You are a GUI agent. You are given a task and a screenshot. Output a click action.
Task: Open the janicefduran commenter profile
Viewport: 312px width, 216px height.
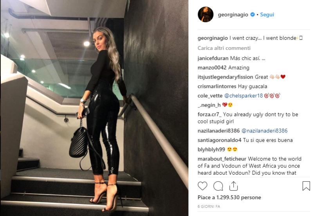[213, 58]
